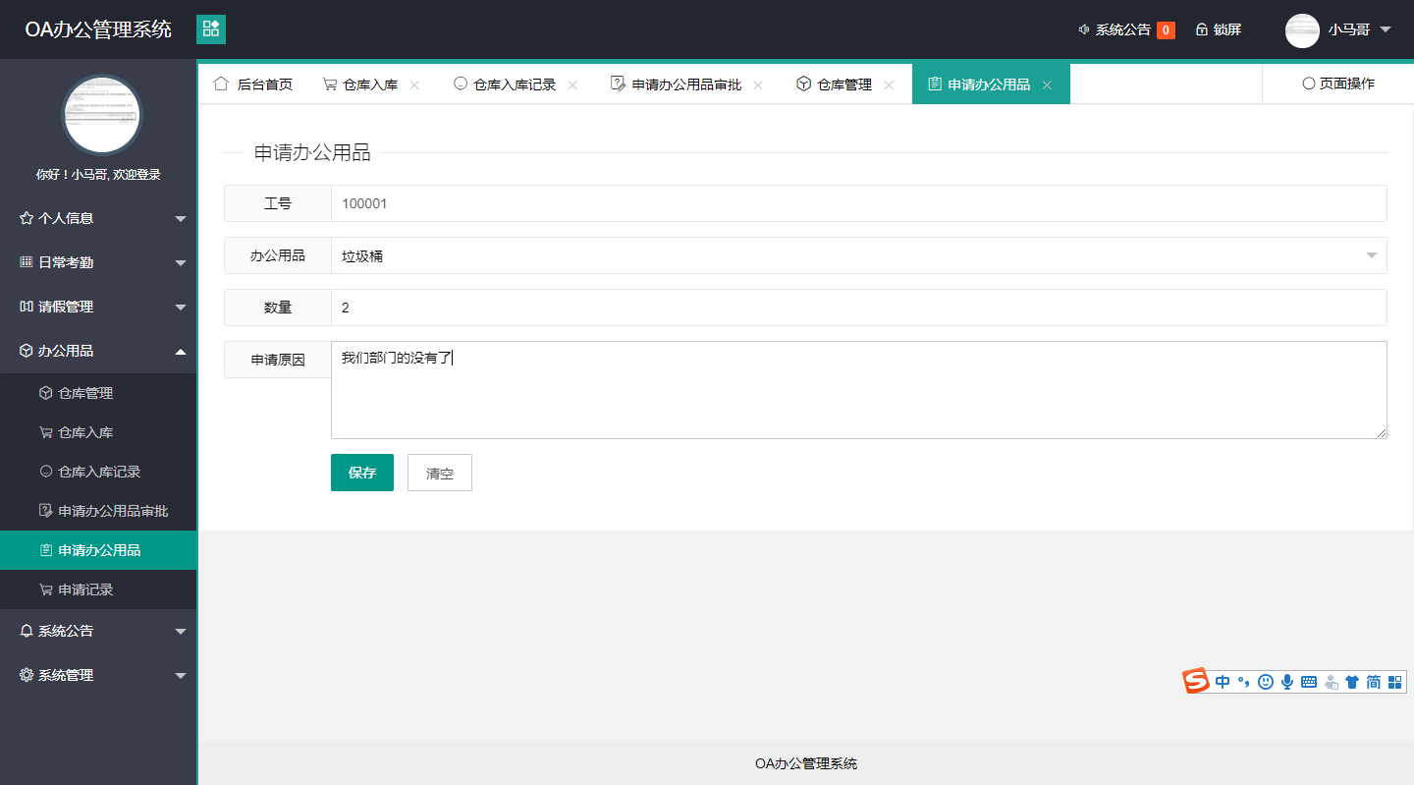Click the 清空 clear button
The width and height of the screenshot is (1414, 785).
coord(439,473)
